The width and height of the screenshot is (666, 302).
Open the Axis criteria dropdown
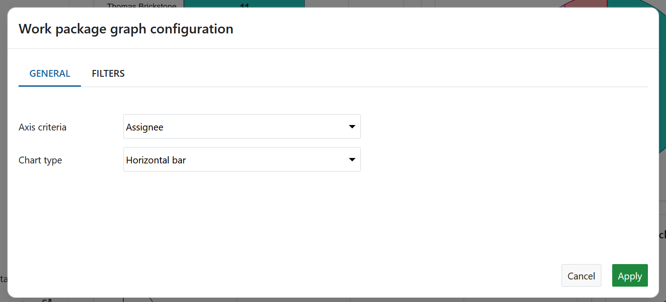point(242,126)
